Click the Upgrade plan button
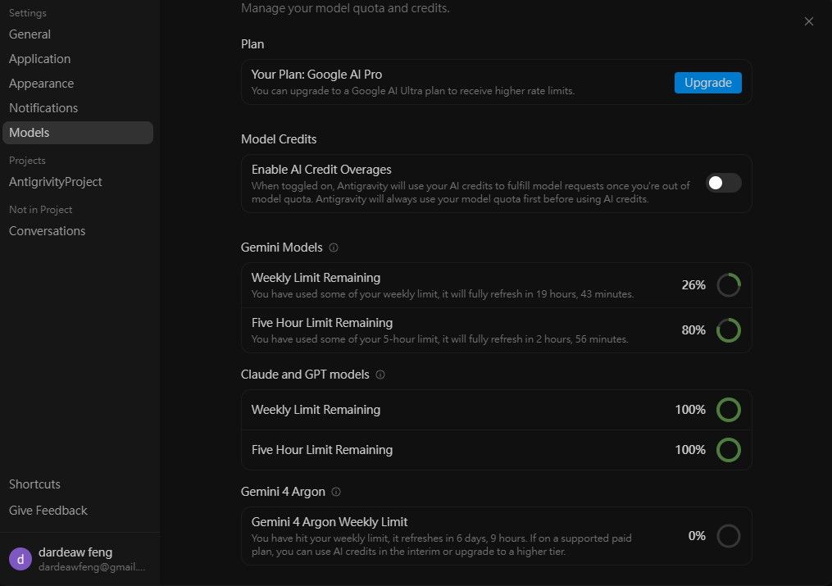832x586 pixels. click(708, 83)
